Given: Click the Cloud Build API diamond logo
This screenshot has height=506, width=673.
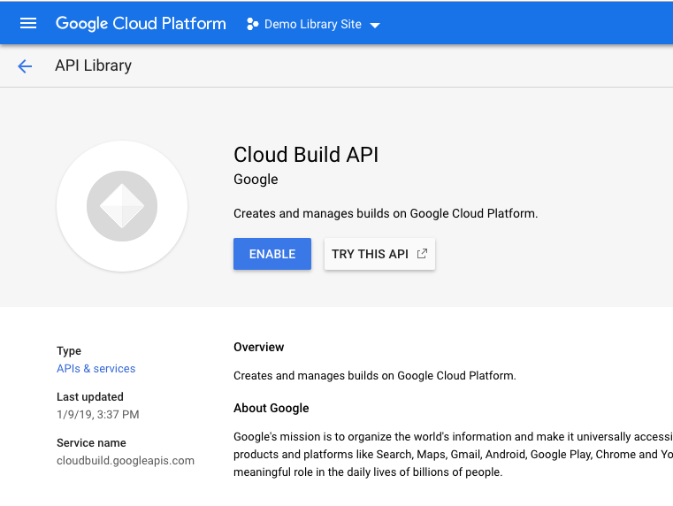Looking at the screenshot, I should click(122, 206).
